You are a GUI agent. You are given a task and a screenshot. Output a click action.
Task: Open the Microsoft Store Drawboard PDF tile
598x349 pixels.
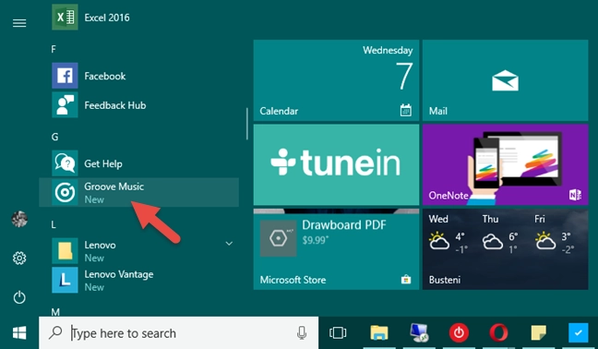tap(336, 249)
